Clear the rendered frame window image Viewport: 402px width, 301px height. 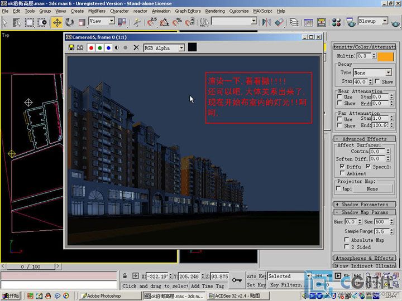click(x=136, y=47)
